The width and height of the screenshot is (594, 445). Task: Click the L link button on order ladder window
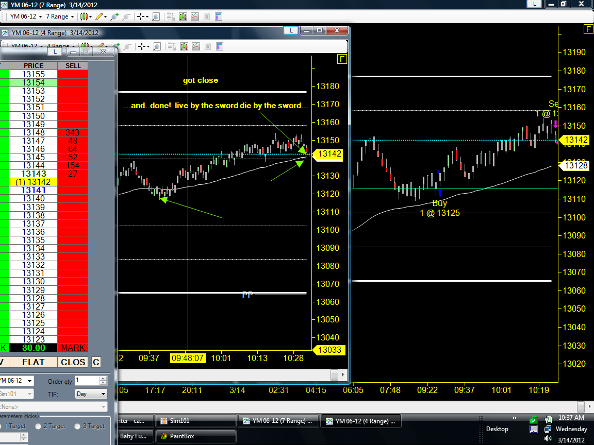click(55, 52)
